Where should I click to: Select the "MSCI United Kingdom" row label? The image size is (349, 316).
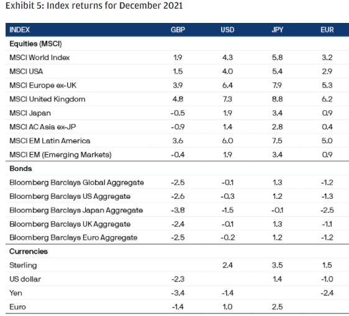pos(47,99)
